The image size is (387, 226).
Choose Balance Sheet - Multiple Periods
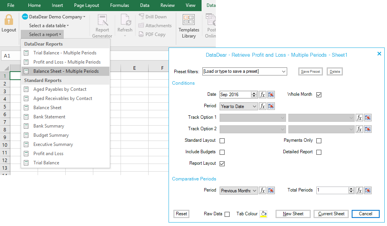[65, 71]
